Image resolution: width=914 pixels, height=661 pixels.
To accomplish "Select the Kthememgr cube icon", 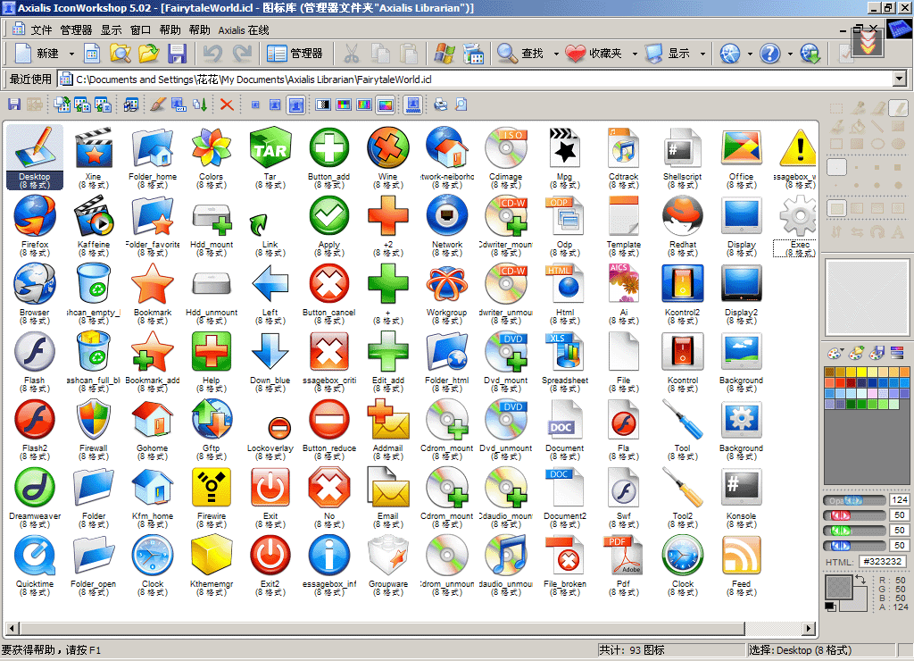I will 211,556.
